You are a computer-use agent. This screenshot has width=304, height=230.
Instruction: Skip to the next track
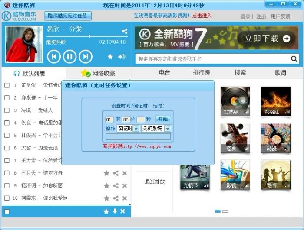[x=86, y=56]
